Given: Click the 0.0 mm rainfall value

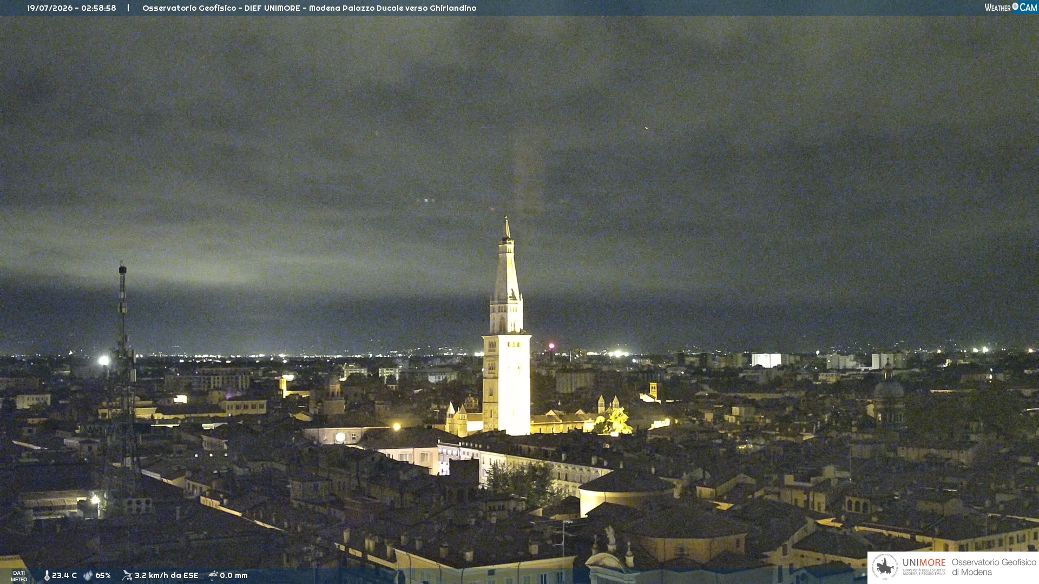Looking at the screenshot, I should (x=234, y=575).
